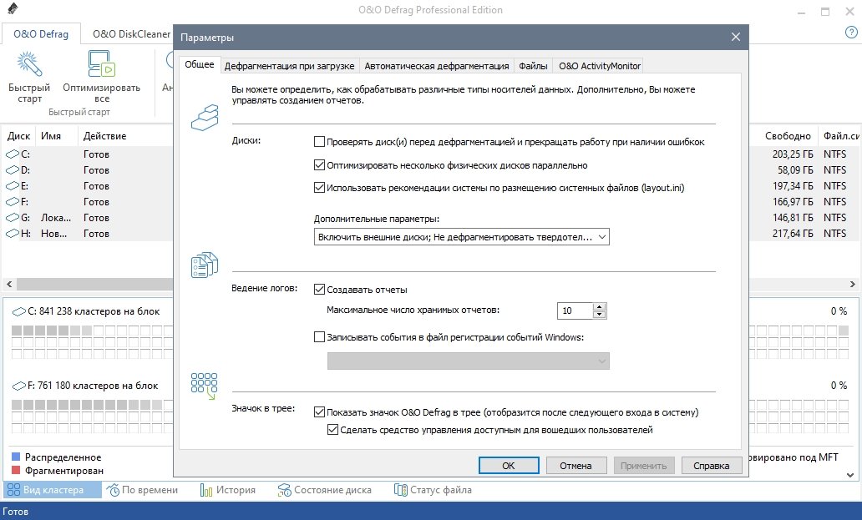Click the Отмена button
This screenshot has width=862, height=520.
(576, 466)
